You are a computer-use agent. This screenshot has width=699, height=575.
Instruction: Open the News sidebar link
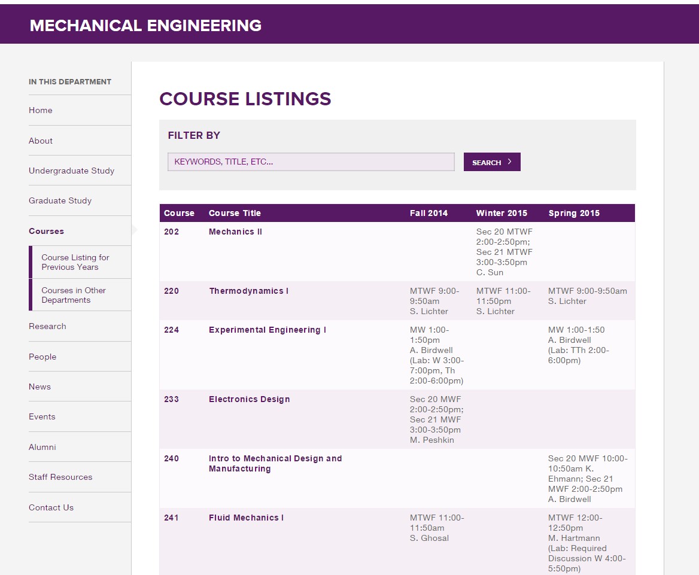coord(39,387)
